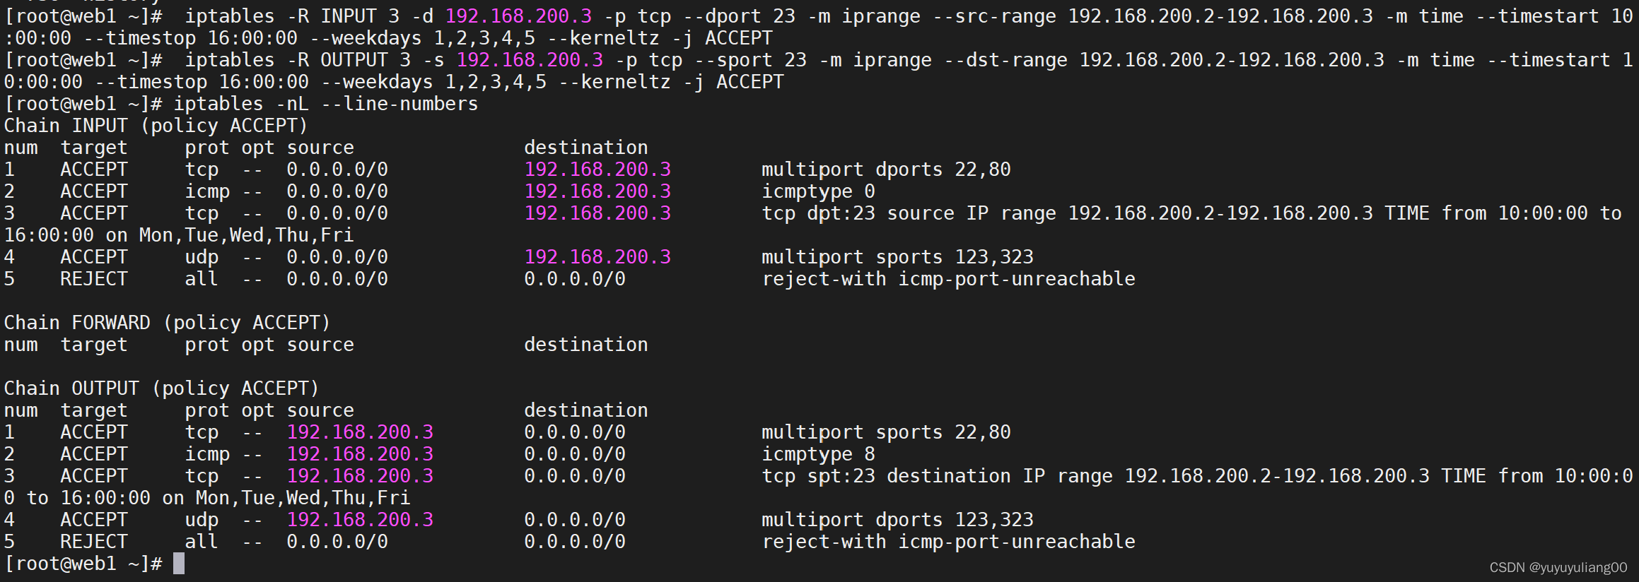Click '0 to 16:00:00 on Mon,Tue,Wed,Thu,Fri' under OUTPUT rule 3
Image resolution: width=1639 pixels, height=582 pixels.
pyautogui.click(x=207, y=498)
